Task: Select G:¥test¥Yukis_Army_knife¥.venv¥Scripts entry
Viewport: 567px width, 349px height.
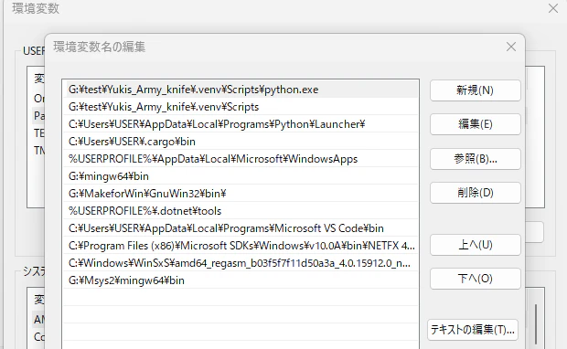Action: 241,107
